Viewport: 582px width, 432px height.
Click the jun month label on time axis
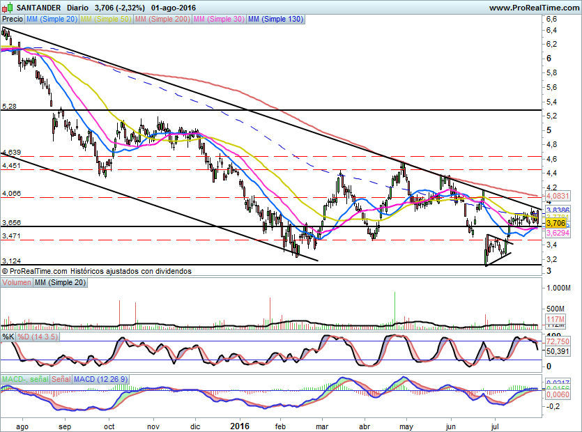(x=450, y=427)
